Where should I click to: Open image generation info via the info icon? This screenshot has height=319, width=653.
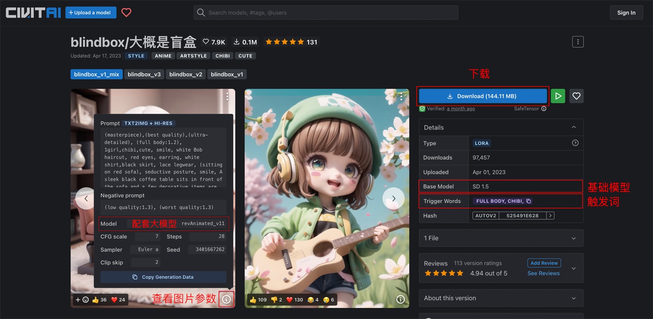click(x=226, y=299)
